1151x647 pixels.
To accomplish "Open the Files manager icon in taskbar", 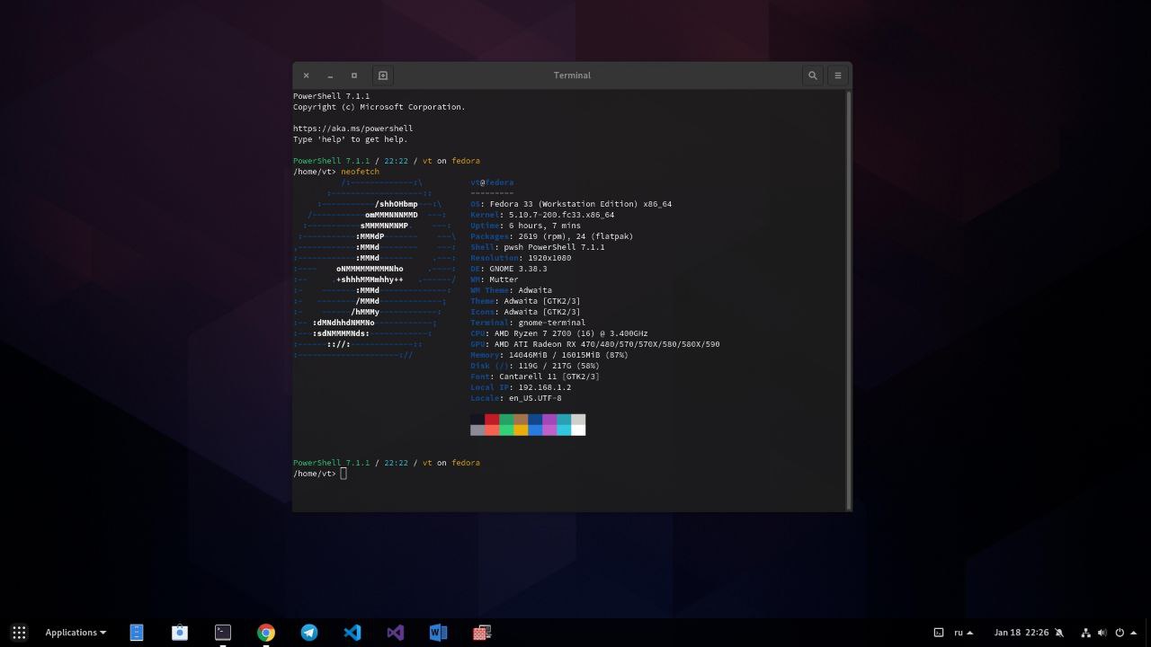I will pyautogui.click(x=137, y=633).
